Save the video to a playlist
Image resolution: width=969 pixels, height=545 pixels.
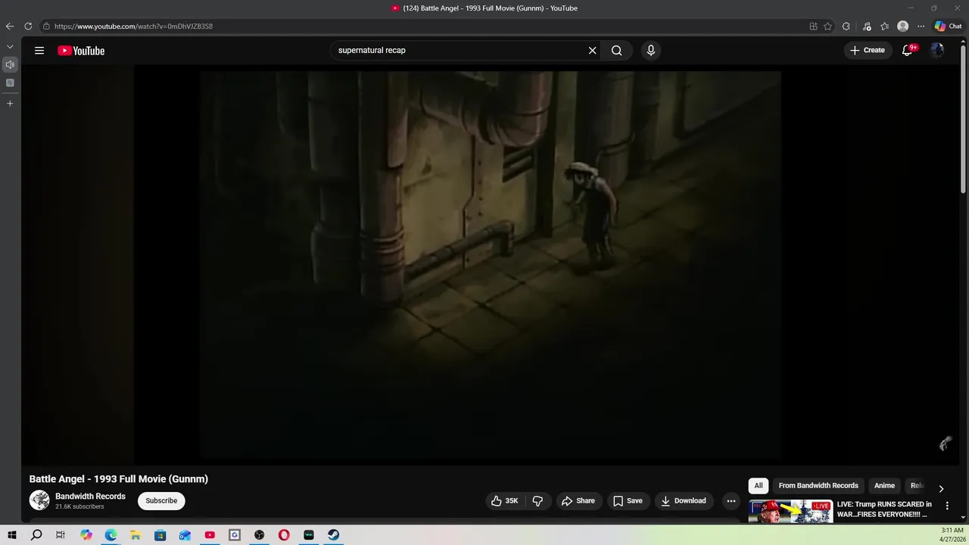[x=628, y=501]
